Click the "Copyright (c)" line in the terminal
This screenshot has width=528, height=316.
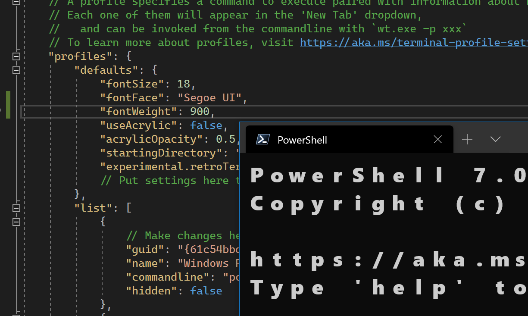click(x=378, y=203)
